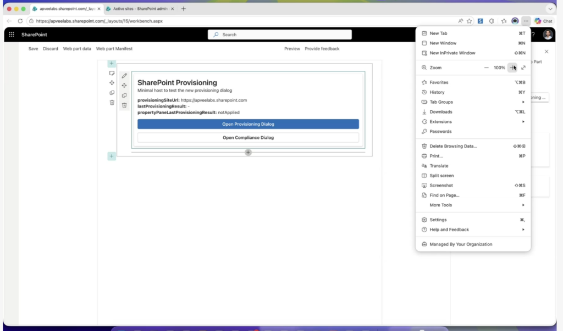Choose Split screen from the menu
The image size is (563, 331).
click(x=473, y=176)
